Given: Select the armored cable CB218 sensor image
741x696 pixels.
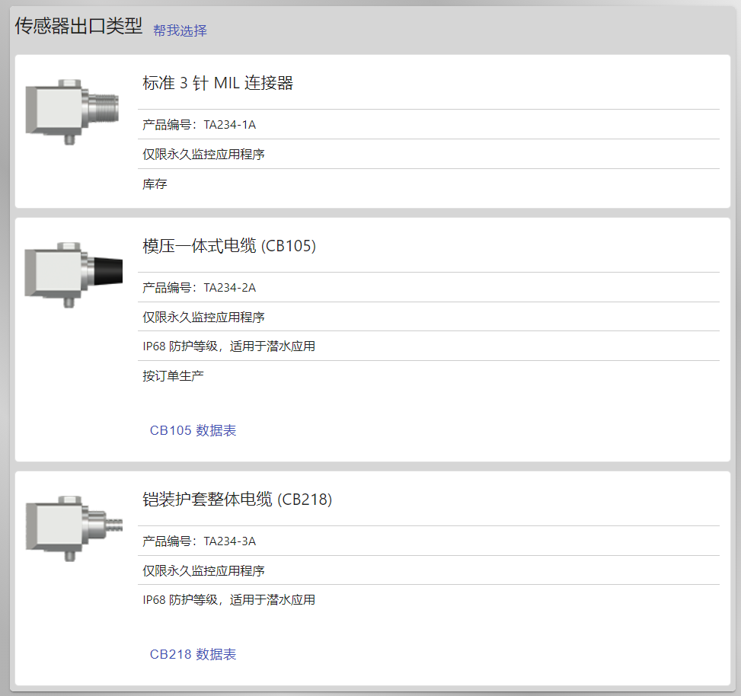Looking at the screenshot, I should pyautogui.click(x=74, y=528).
